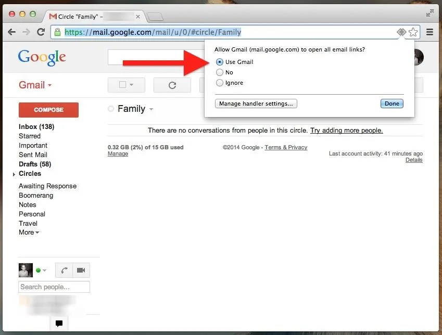Click the Google logo
442x335 pixels.
tap(42, 58)
